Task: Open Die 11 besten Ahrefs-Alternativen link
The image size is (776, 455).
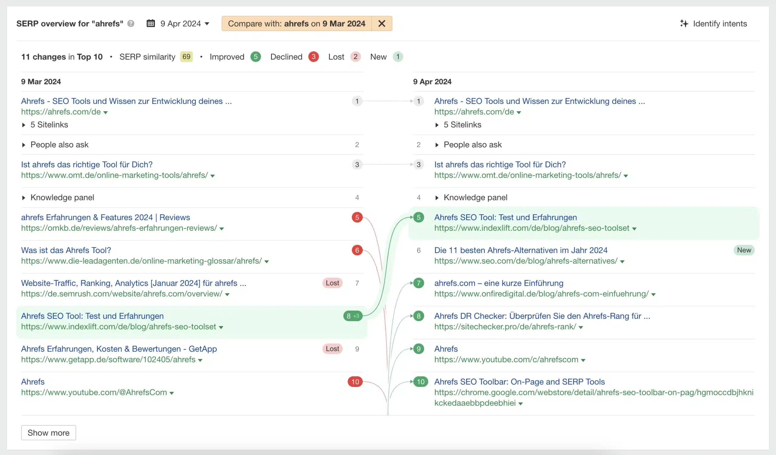Action: pyautogui.click(x=521, y=250)
